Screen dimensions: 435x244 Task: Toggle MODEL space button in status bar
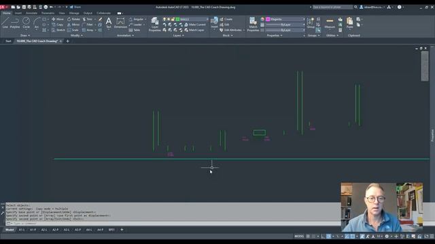(x=299, y=237)
